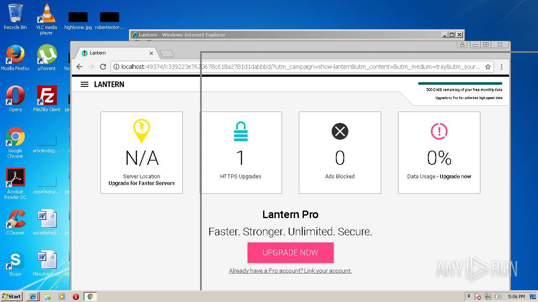
Task: Show hidden tray icons arrow
Action: point(469,296)
